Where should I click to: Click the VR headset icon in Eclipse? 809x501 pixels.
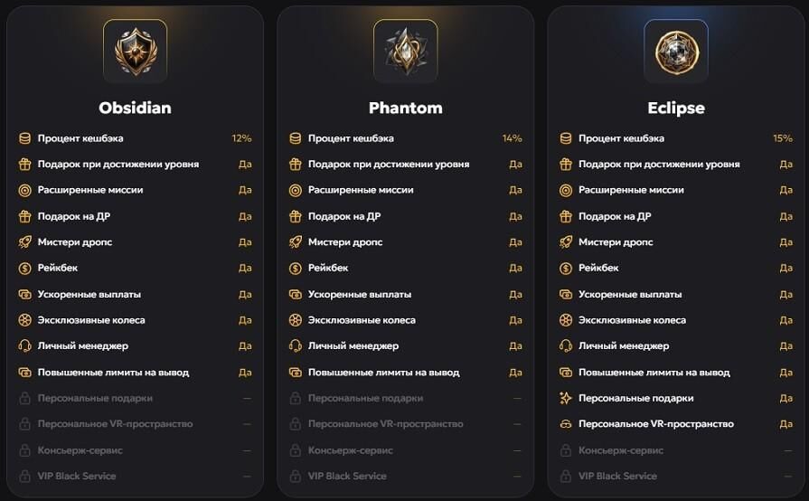(x=566, y=424)
